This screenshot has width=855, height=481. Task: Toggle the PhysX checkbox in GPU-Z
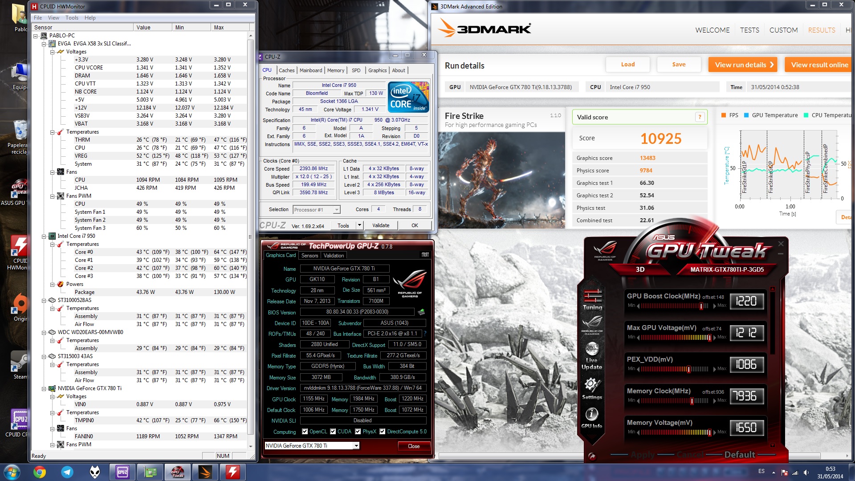358,431
